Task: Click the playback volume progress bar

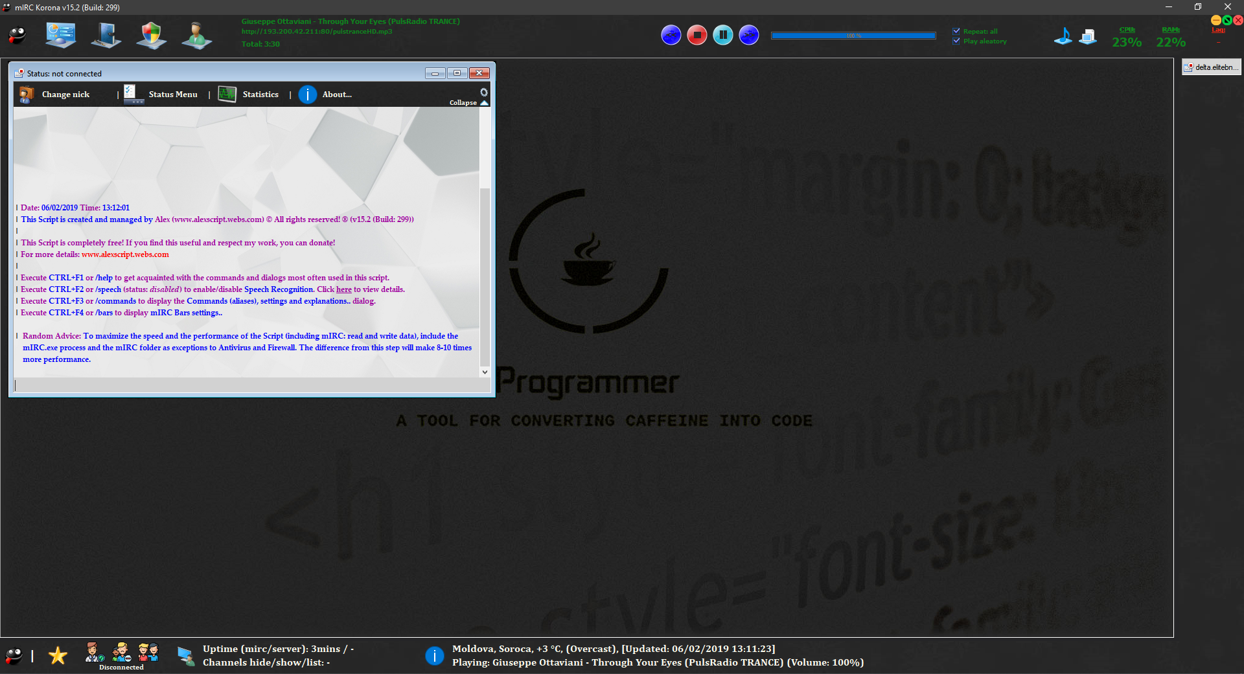Action: tap(853, 36)
